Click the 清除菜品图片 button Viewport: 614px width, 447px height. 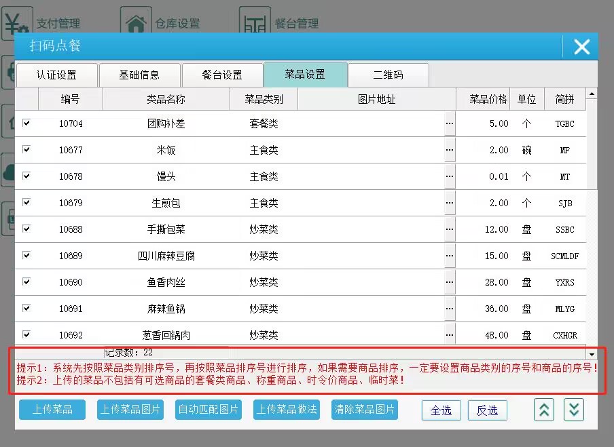364,410
